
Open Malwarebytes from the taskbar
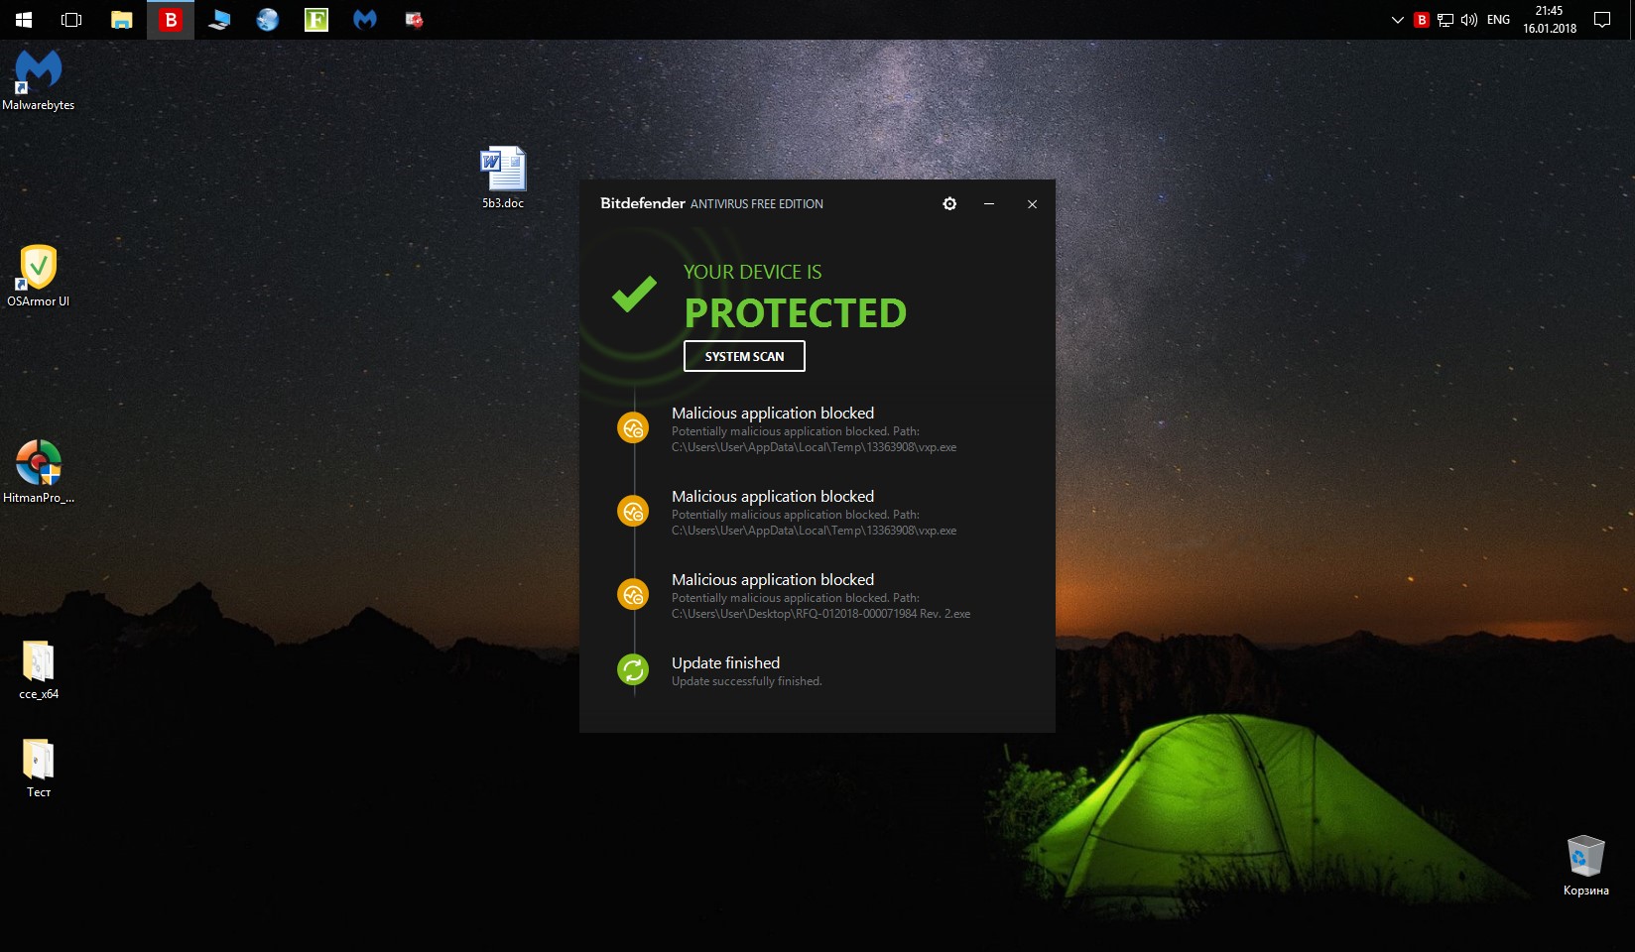tap(365, 20)
